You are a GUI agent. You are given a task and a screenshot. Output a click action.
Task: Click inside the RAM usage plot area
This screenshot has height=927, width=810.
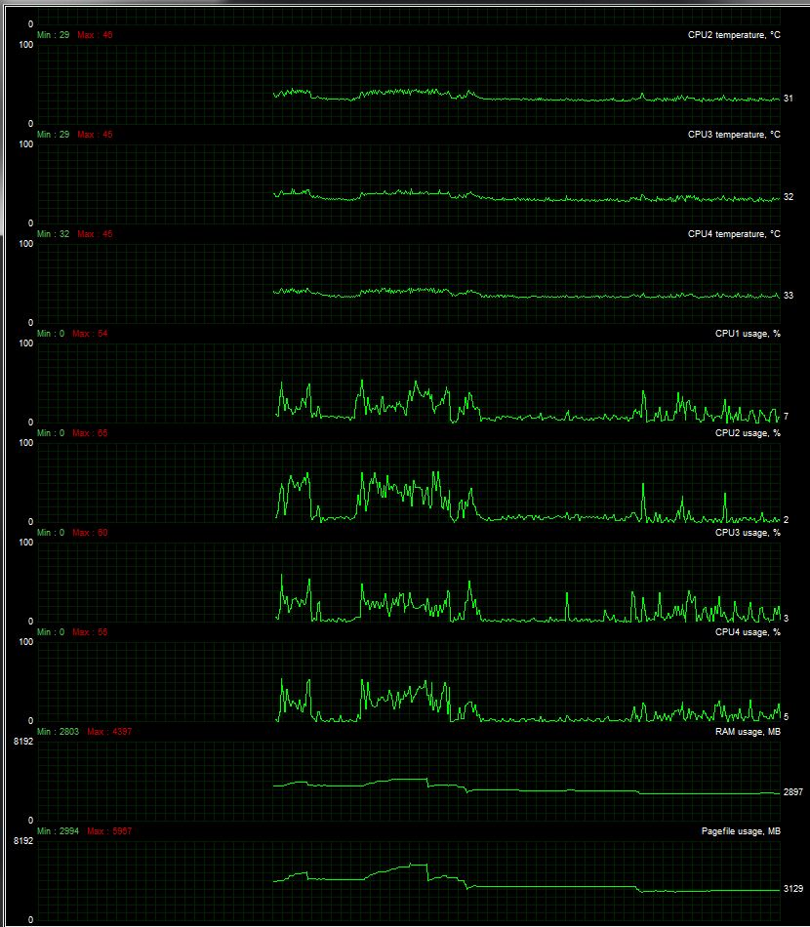point(409,781)
